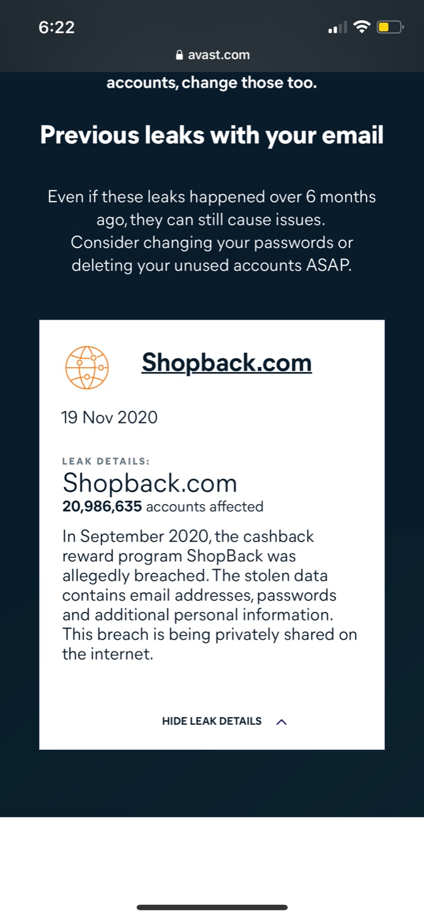The height and width of the screenshot is (919, 424).
Task: Click "deleting your unused accounts ASAP" line
Action: tap(212, 266)
